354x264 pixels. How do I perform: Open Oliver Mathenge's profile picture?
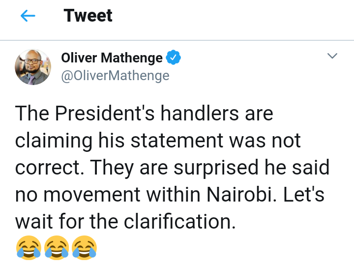pyautogui.click(x=33, y=67)
